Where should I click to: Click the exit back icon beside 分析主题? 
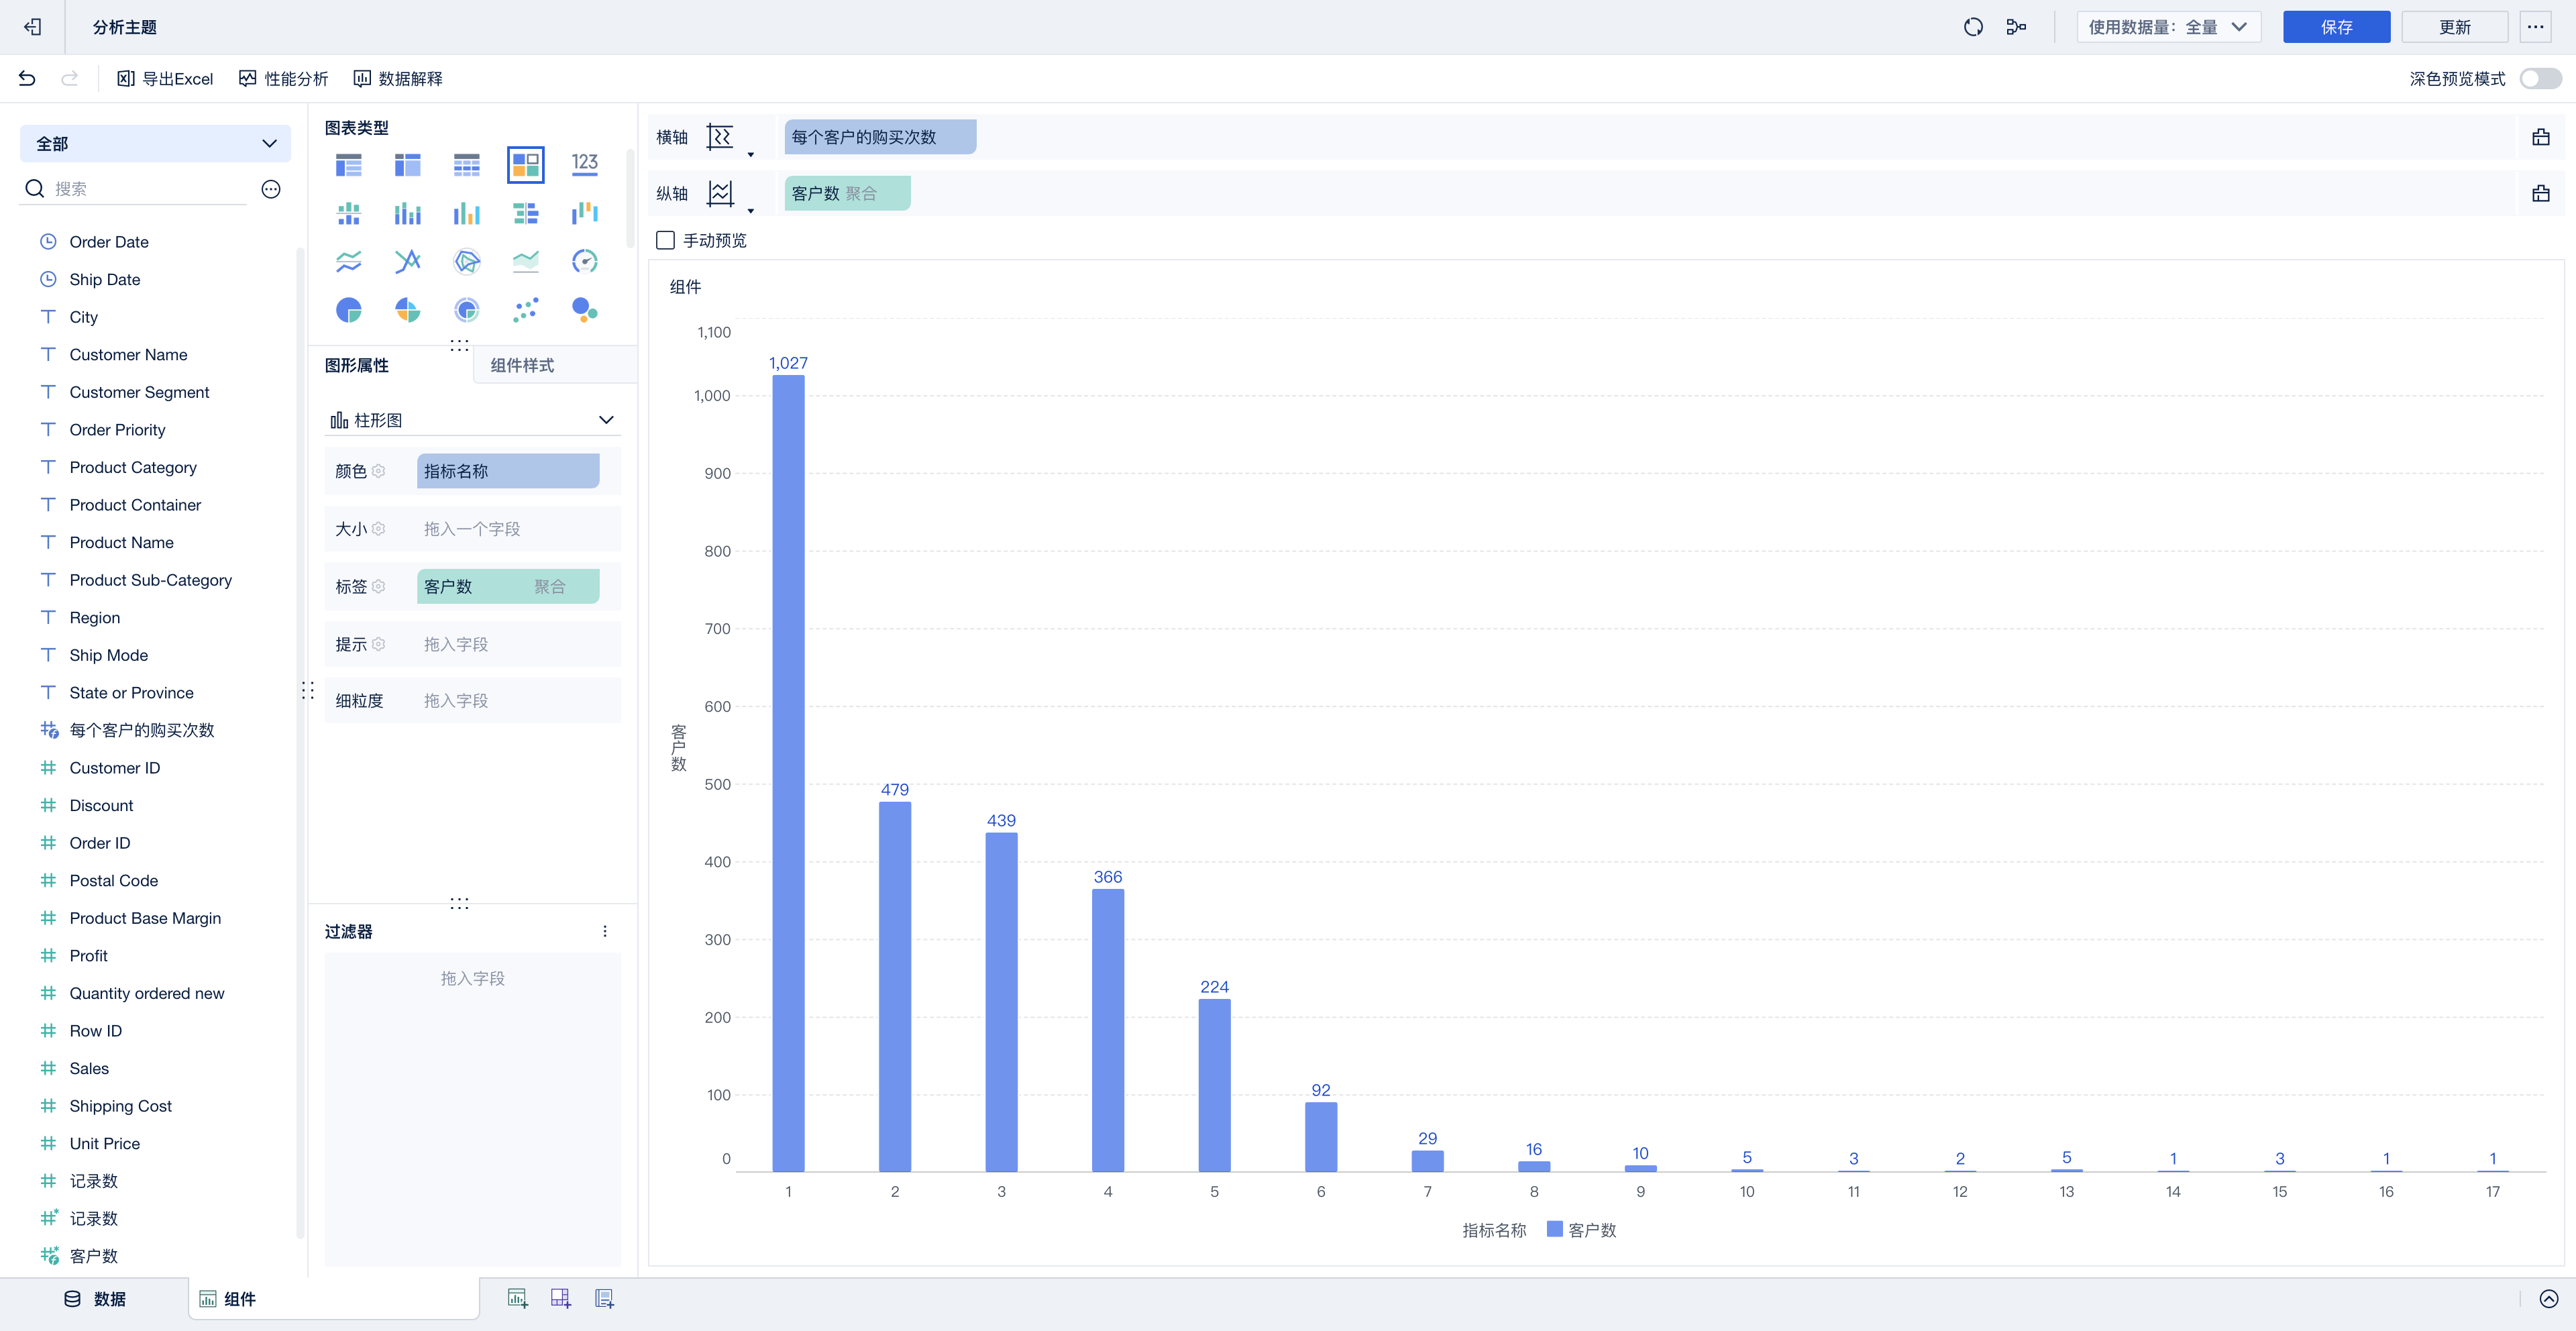(33, 27)
